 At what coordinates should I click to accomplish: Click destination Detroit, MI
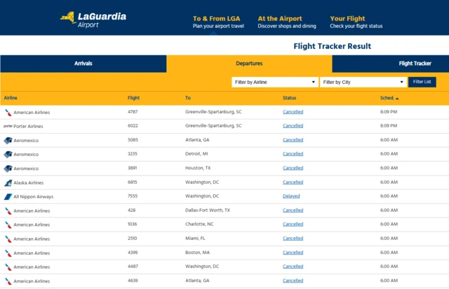(196, 154)
